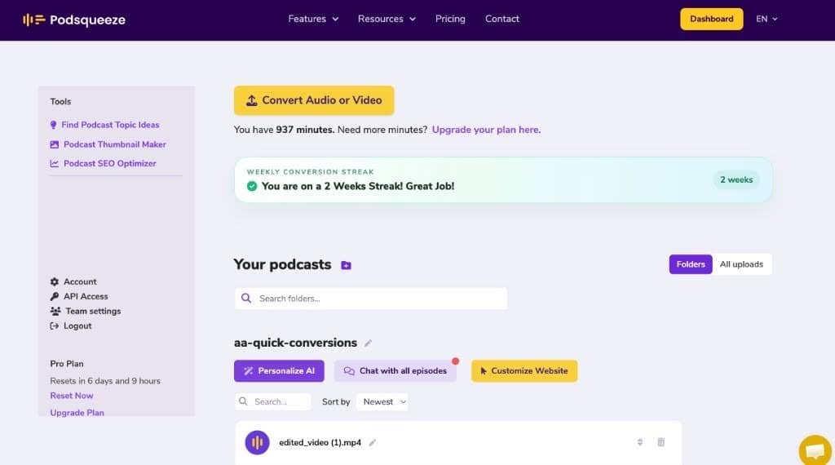The width and height of the screenshot is (835, 465).
Task: Click the 'Your podcasts' heading
Action: 282,264
